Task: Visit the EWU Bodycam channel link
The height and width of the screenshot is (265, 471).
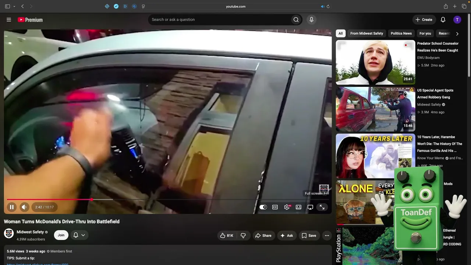Action: coord(428,58)
